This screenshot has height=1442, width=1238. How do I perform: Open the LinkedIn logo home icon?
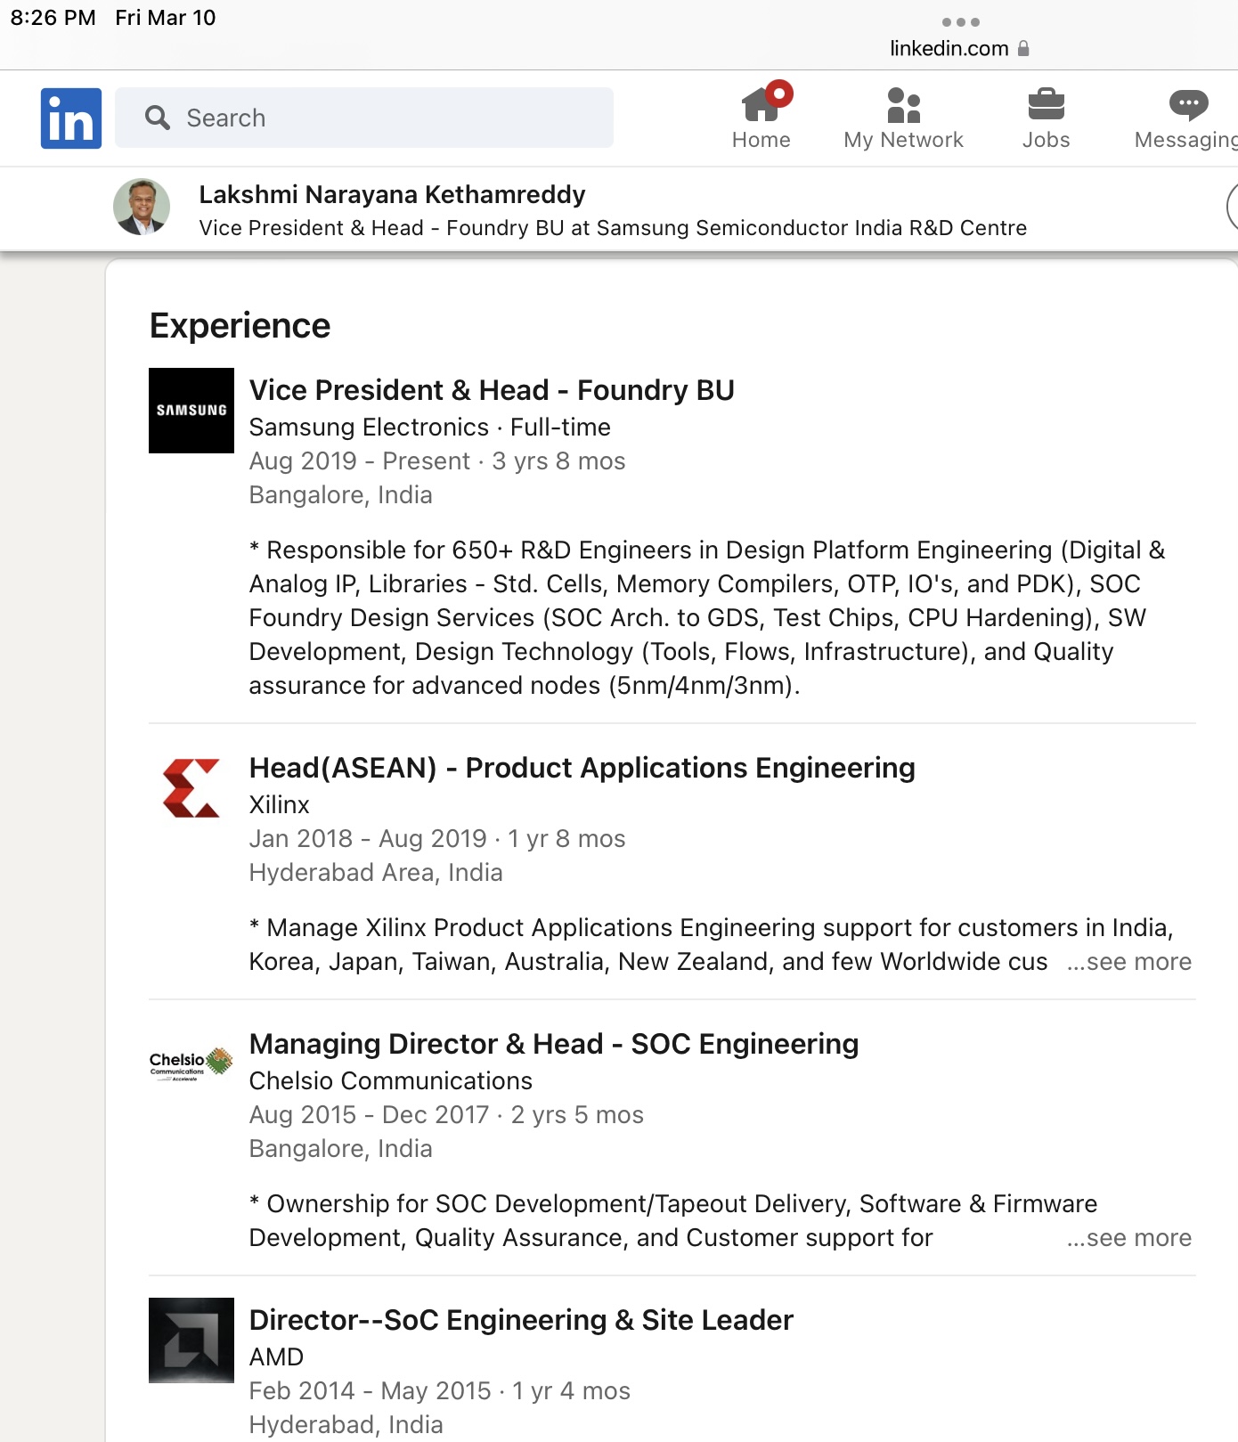[71, 118]
